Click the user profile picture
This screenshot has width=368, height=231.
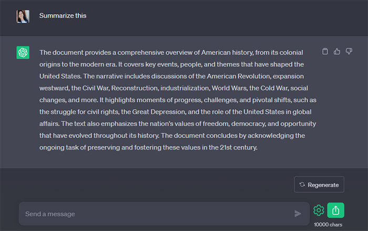(23, 16)
